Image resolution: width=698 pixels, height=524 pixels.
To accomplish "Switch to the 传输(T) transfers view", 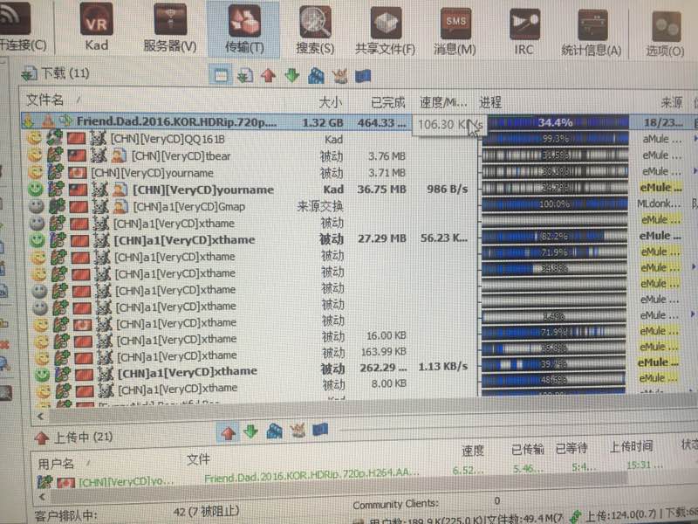I will coord(244,29).
